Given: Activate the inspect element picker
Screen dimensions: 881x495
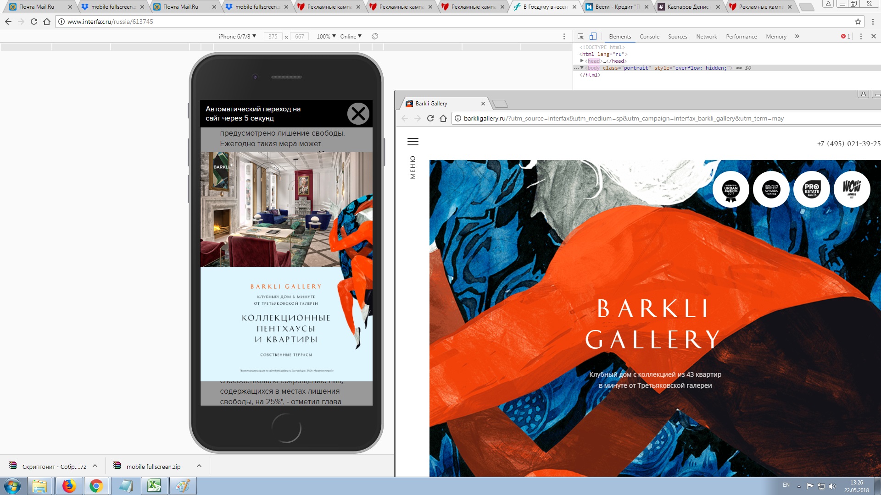Looking at the screenshot, I should click(580, 36).
